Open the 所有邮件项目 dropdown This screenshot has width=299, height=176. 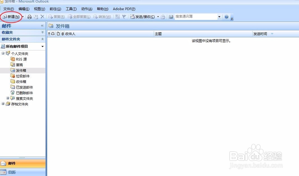click(x=42, y=47)
